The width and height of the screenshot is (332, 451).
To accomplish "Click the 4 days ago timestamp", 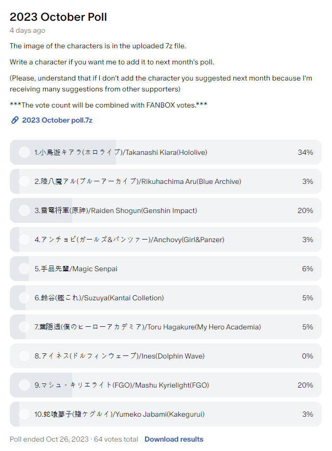I will 27,31.
